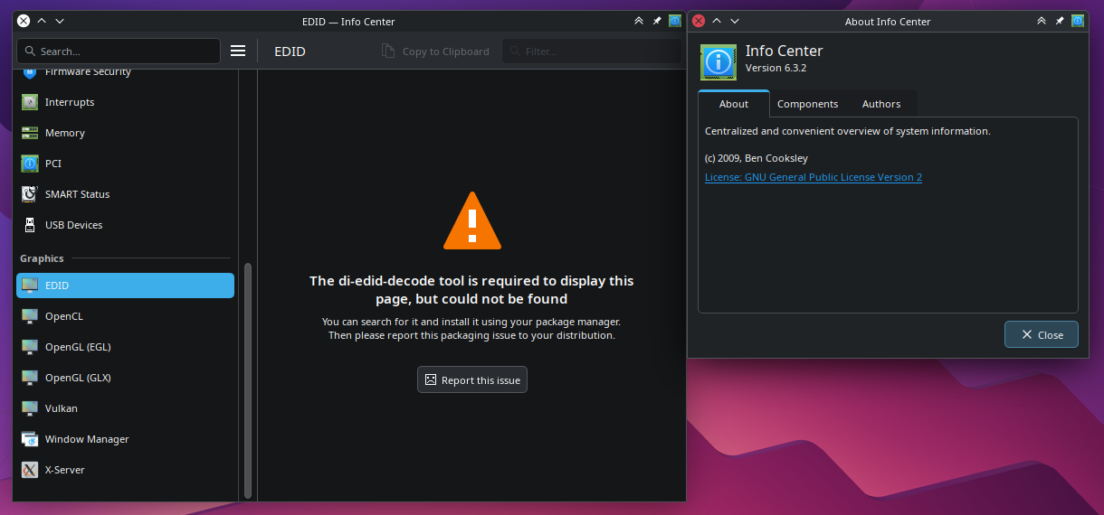Close the About Info Center dialog with red X
The image size is (1104, 515).
pyautogui.click(x=699, y=21)
